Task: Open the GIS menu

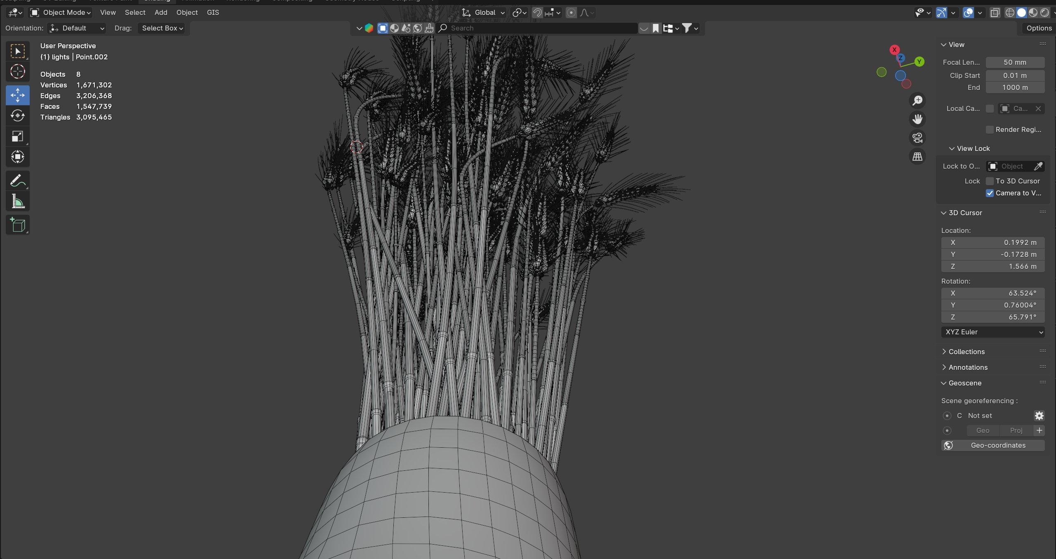Action: 213,13
